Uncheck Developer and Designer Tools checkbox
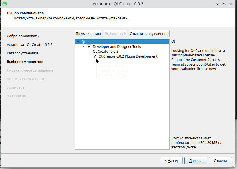The height and width of the screenshot is (169, 237). (89, 47)
